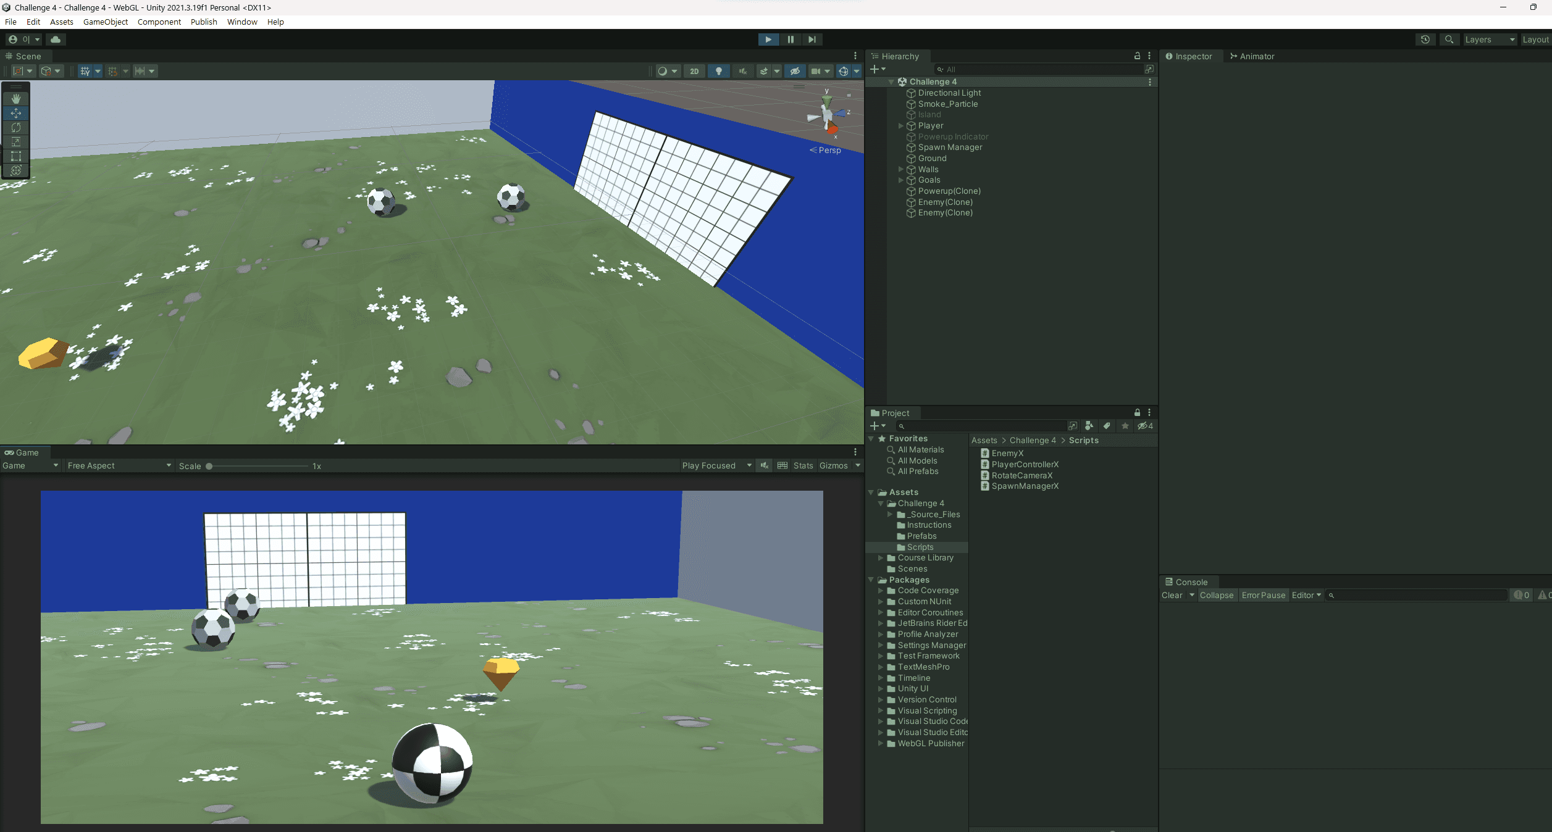Toggle 2D view mode in Scene
This screenshot has width=1552, height=832.
[x=694, y=72]
